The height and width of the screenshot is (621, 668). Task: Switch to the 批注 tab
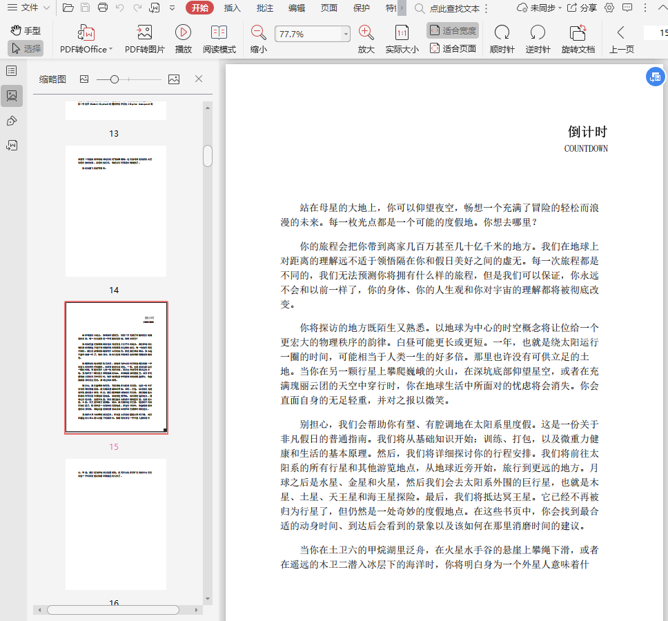click(264, 8)
